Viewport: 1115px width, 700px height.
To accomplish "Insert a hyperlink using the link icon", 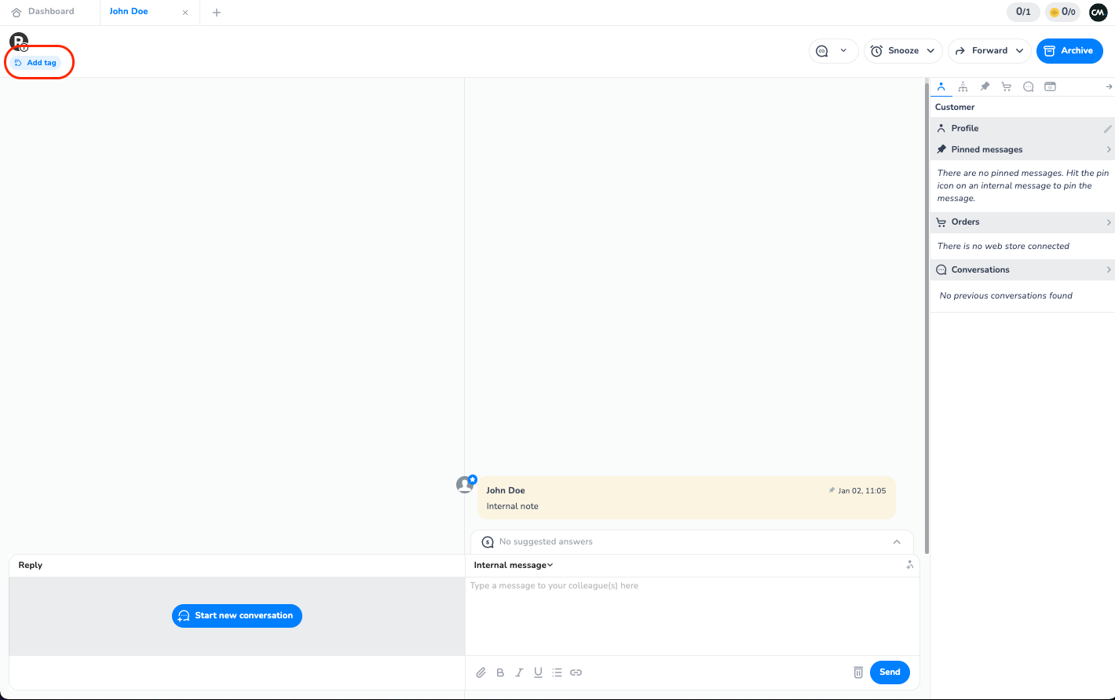I will [576, 673].
